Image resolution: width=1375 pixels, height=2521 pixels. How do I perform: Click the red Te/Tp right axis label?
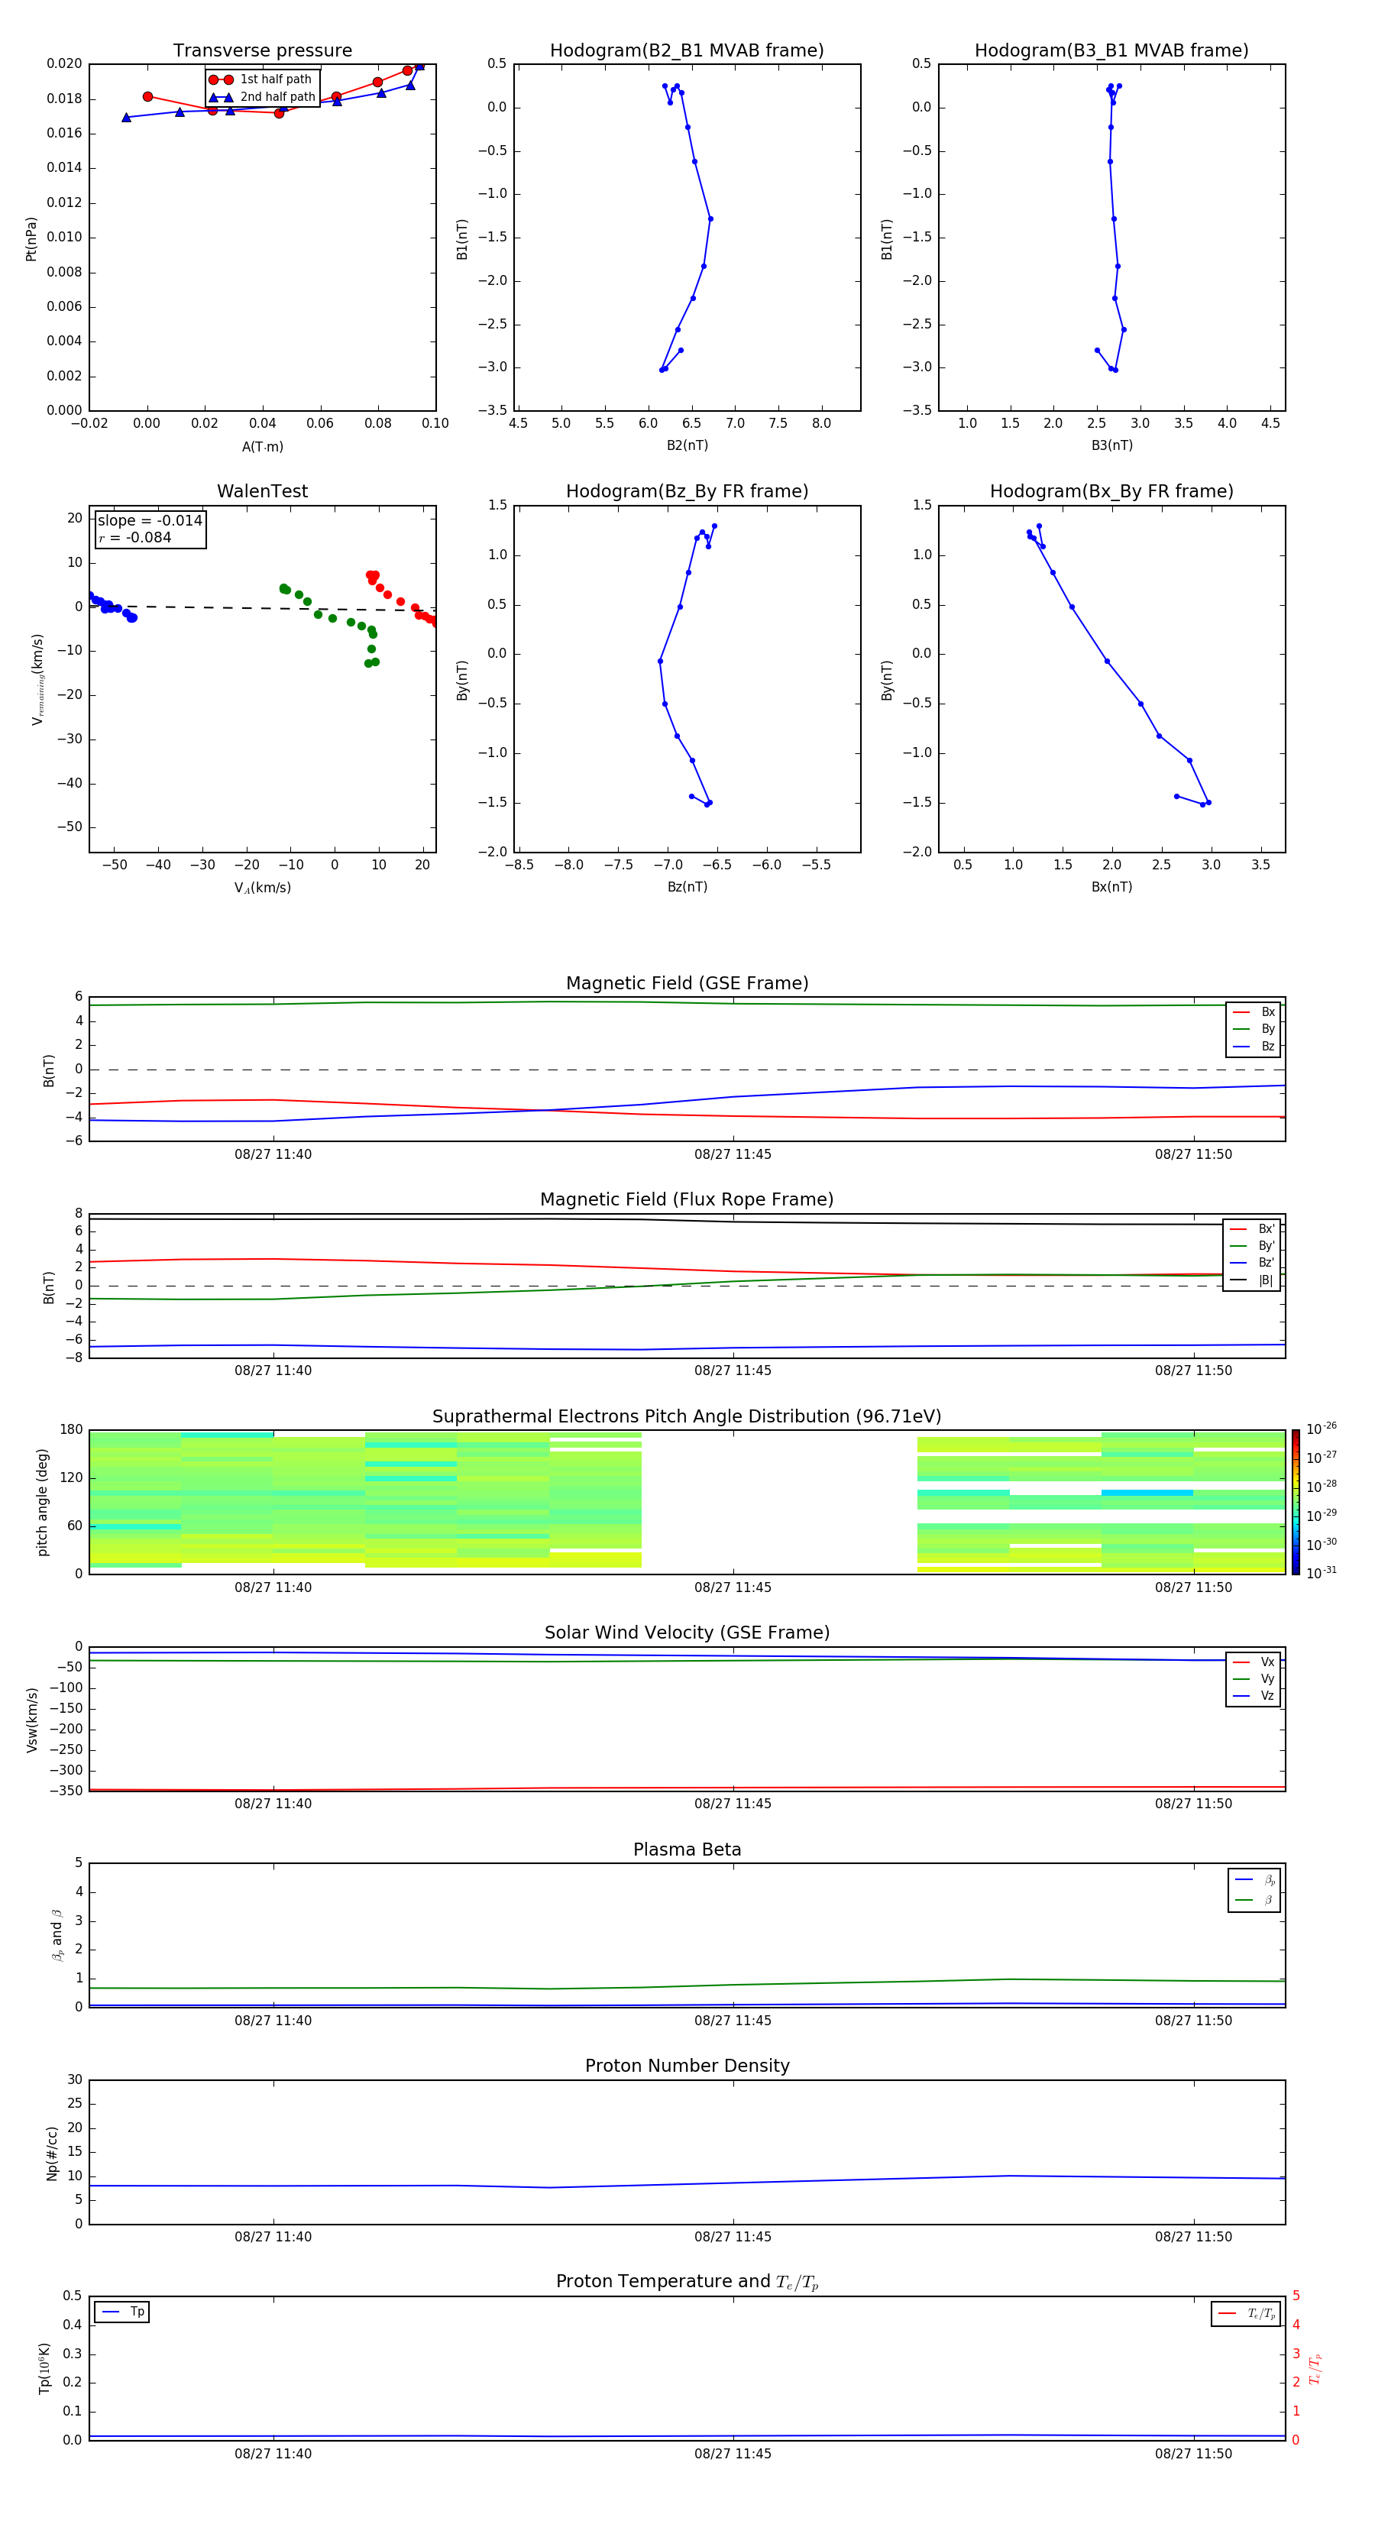click(x=1315, y=2368)
